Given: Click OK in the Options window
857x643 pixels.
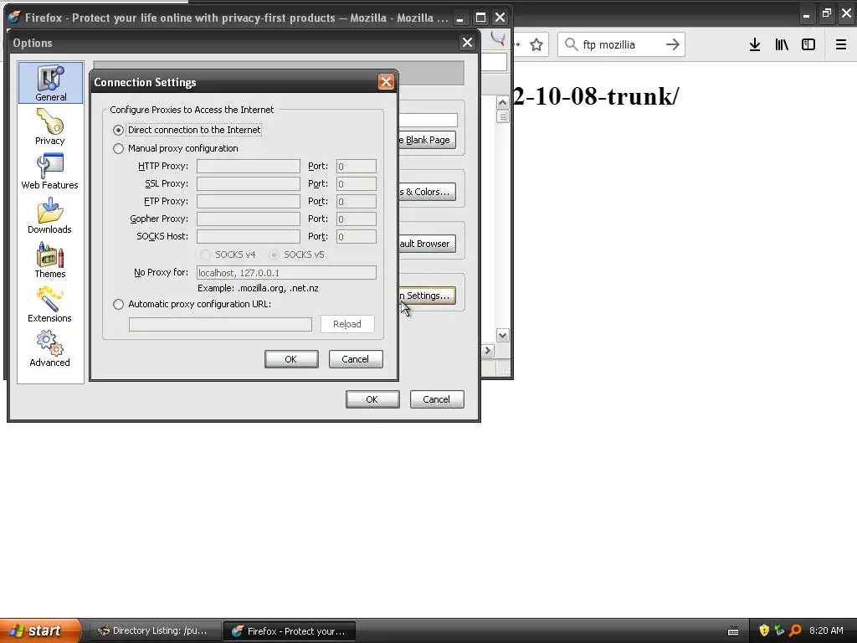Looking at the screenshot, I should tap(372, 399).
